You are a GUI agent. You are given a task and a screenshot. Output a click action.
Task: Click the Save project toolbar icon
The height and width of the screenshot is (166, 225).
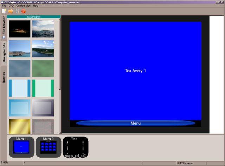pyautogui.click(x=17, y=11)
